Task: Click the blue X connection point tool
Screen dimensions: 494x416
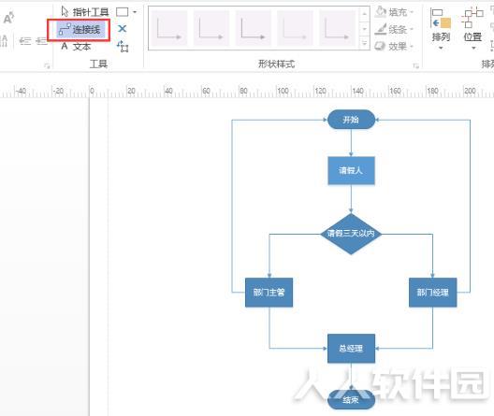Action: [123, 29]
